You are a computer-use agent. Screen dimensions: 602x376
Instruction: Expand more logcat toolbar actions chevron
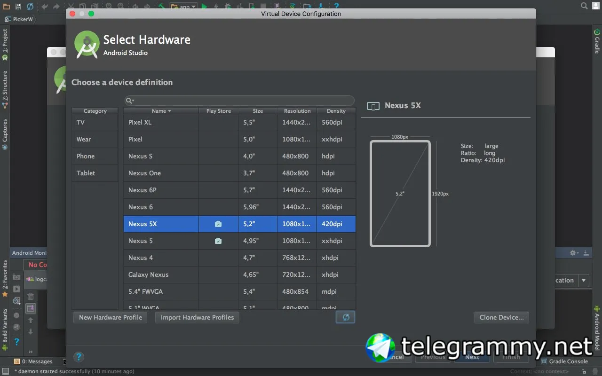pos(31,352)
